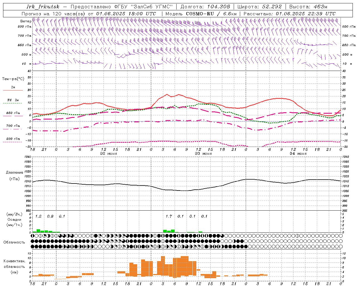Click the "Давление" pressure panel label
This screenshot has height=286, width=357.
15,173
